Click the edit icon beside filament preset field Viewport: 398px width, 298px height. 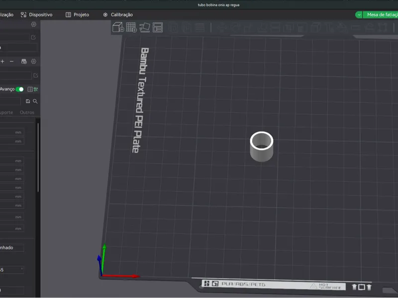coord(35,75)
